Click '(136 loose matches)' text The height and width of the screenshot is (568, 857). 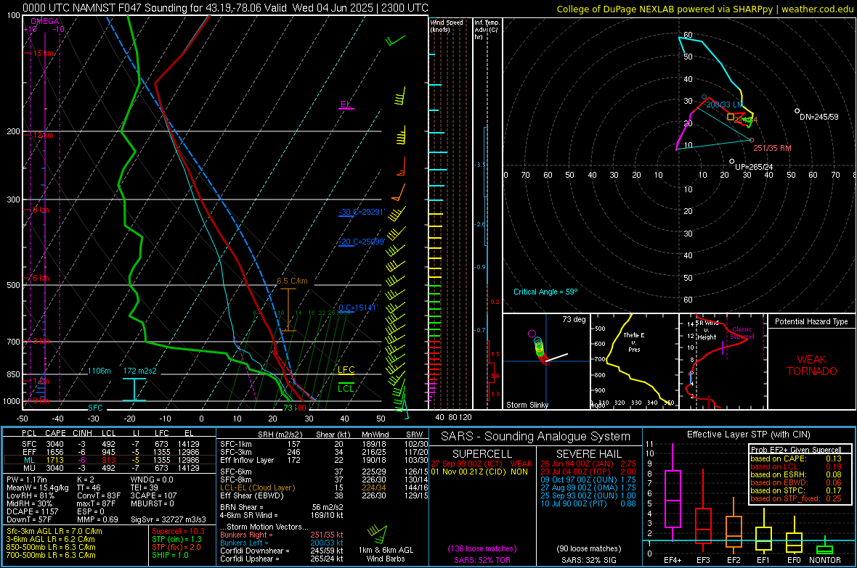pyautogui.click(x=482, y=548)
